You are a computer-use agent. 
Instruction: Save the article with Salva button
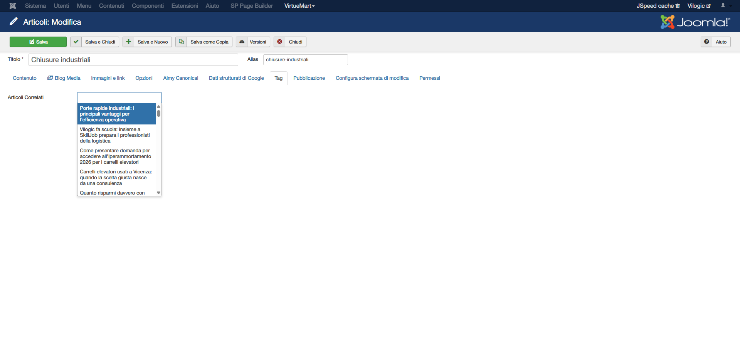coord(38,42)
